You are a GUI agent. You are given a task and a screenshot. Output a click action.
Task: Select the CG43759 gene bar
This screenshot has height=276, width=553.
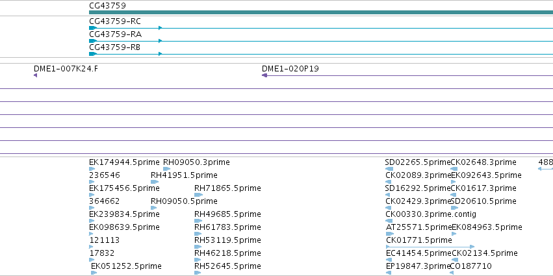pos(321,12)
